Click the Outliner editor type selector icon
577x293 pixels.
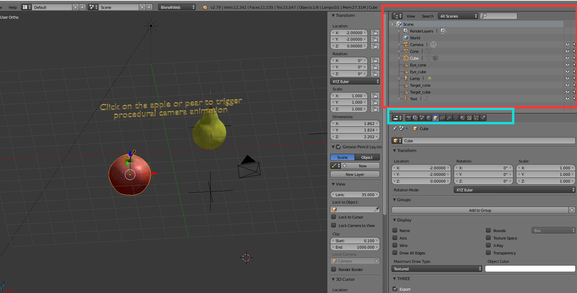(x=397, y=16)
